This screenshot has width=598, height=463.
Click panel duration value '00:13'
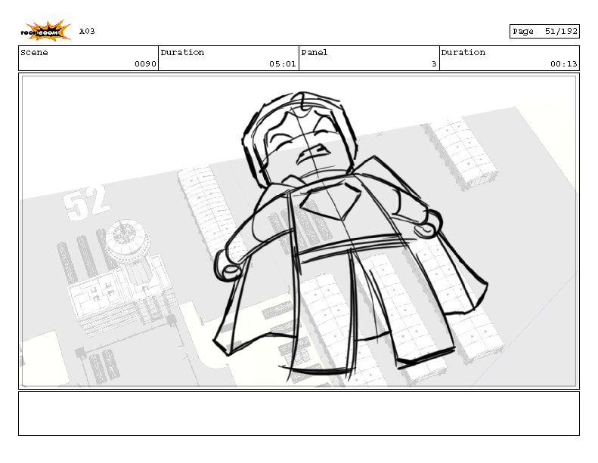(x=564, y=64)
